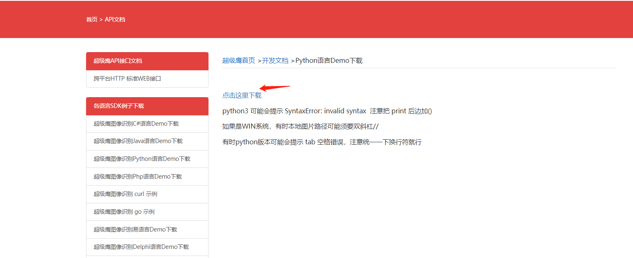Click the 首页 breadcrumb in red header
The image size is (633, 258).
click(92, 19)
